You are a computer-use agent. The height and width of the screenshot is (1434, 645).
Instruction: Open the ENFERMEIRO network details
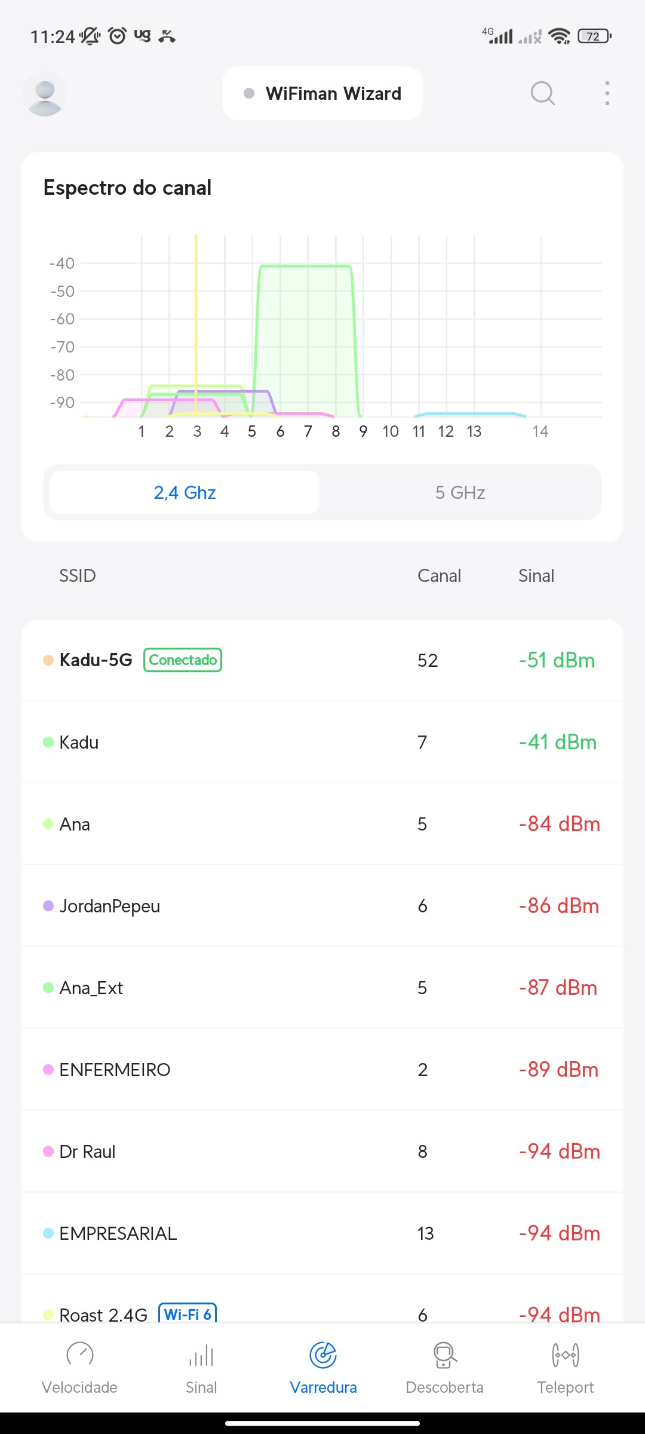[x=322, y=1070]
